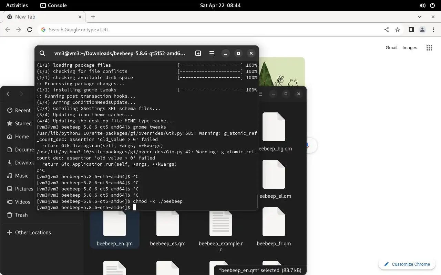Go back in the Files window
Screen dimensions: 441x275
[x=8, y=94]
